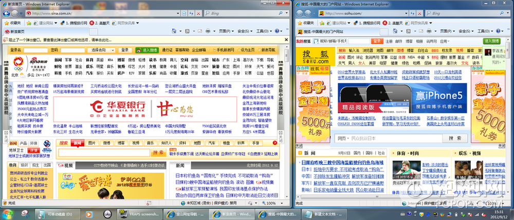The height and width of the screenshot is (220, 514).
Task: Open a new tab in the Sina window
Action: (x=94, y=32)
